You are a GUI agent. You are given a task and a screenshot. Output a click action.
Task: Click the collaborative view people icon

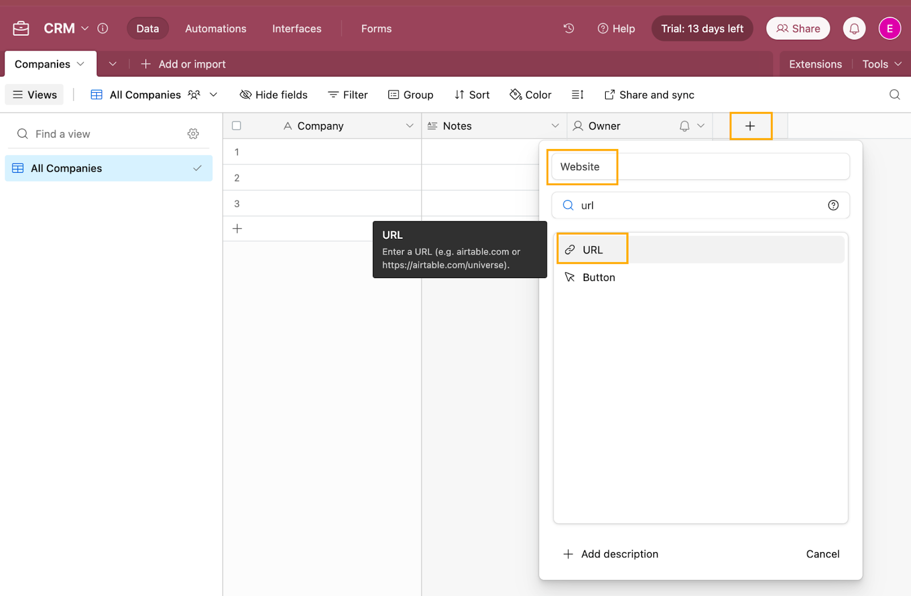[x=194, y=94]
